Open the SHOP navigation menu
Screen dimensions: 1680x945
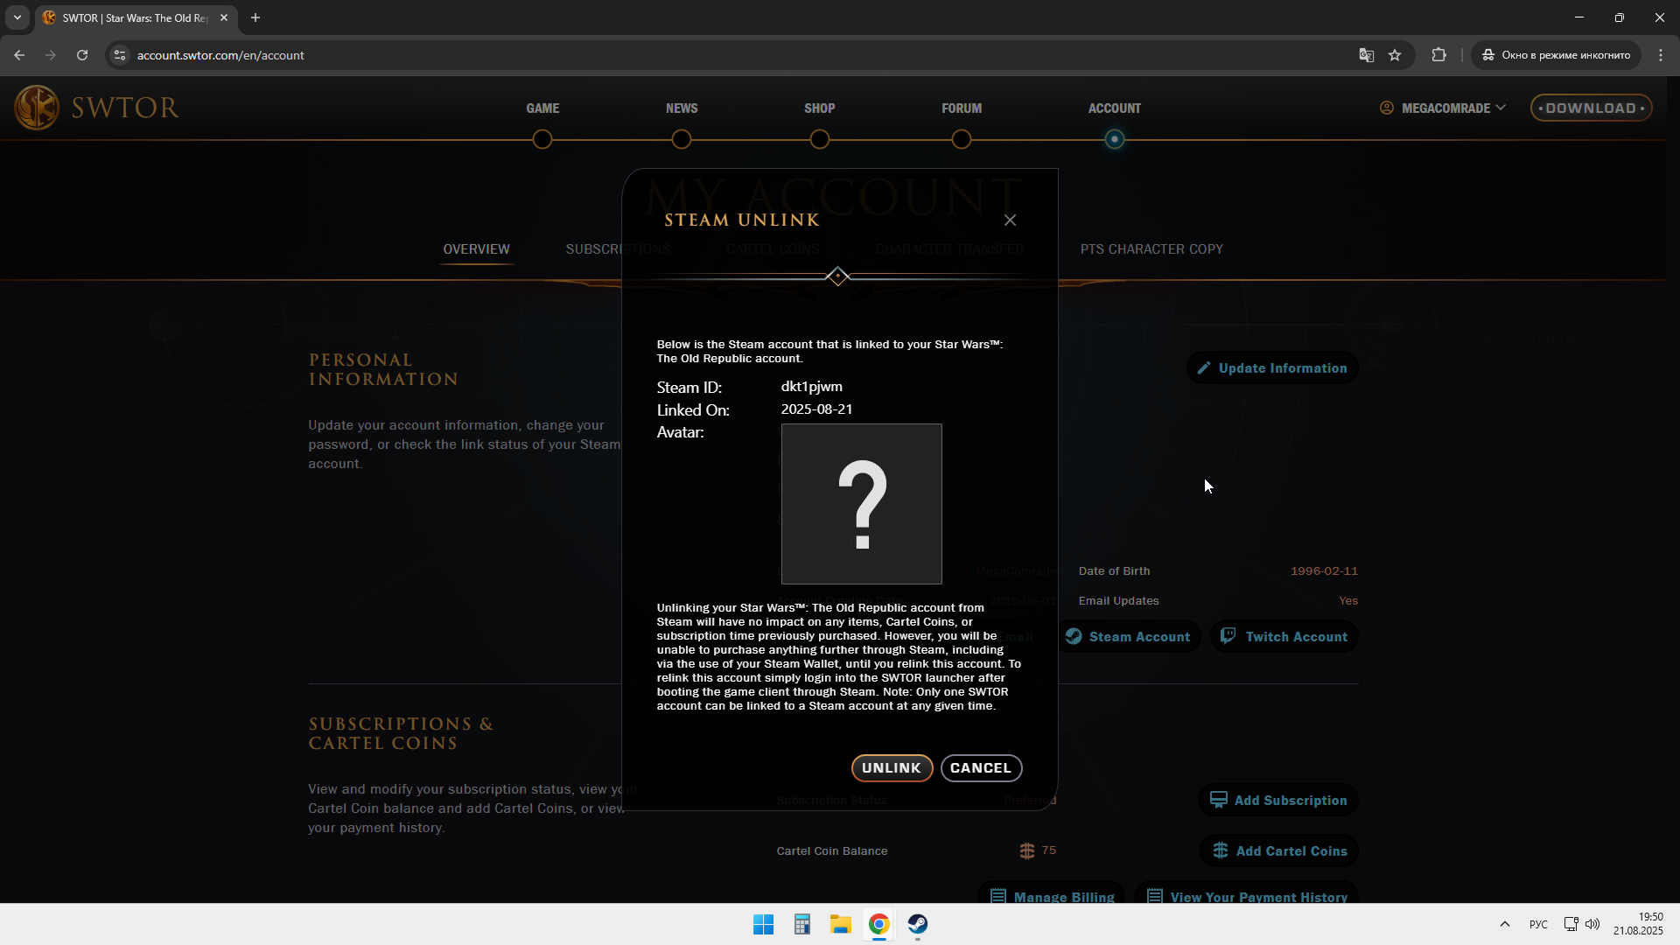point(820,108)
